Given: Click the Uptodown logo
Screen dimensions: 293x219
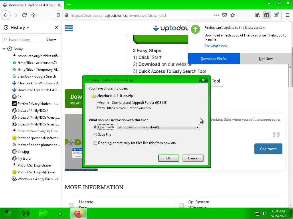Looking at the screenshot, I should point(170,28).
